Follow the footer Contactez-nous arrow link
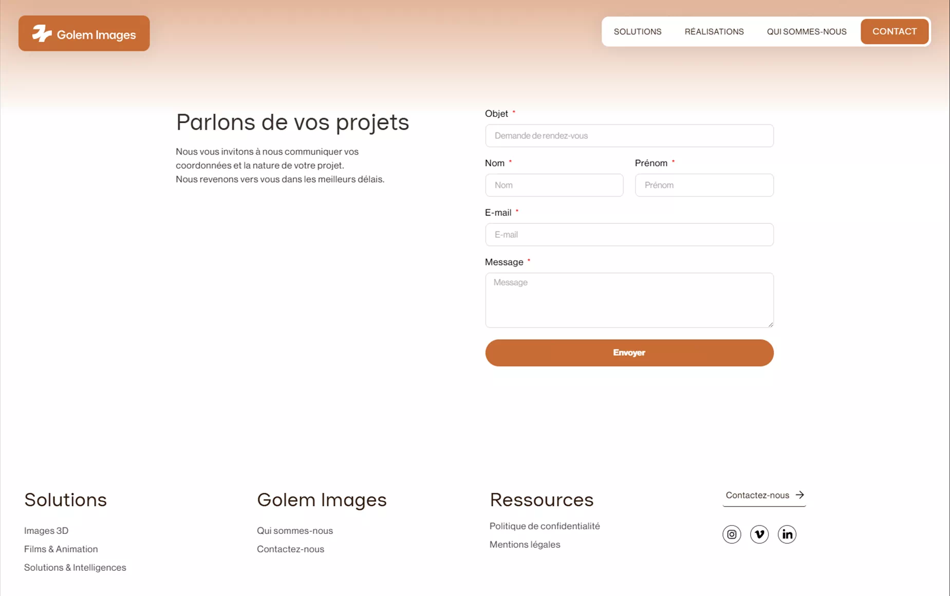 coord(764,495)
